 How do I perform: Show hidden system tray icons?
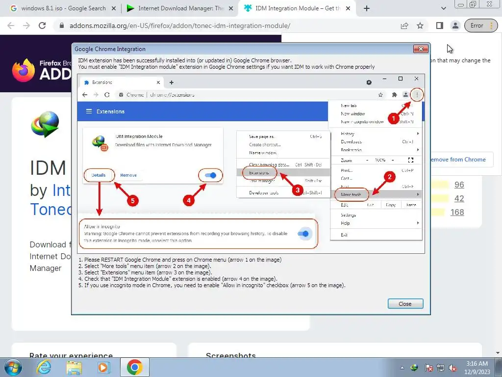click(402, 368)
